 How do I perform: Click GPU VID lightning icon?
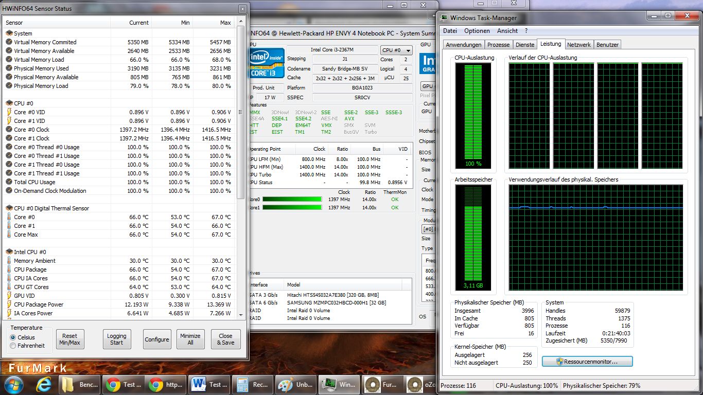click(9, 296)
